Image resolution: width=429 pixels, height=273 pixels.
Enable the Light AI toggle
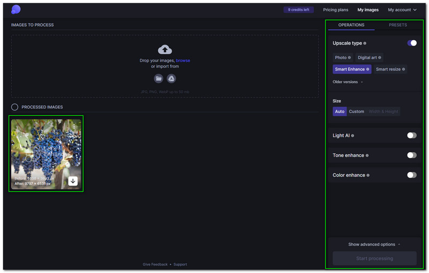411,136
